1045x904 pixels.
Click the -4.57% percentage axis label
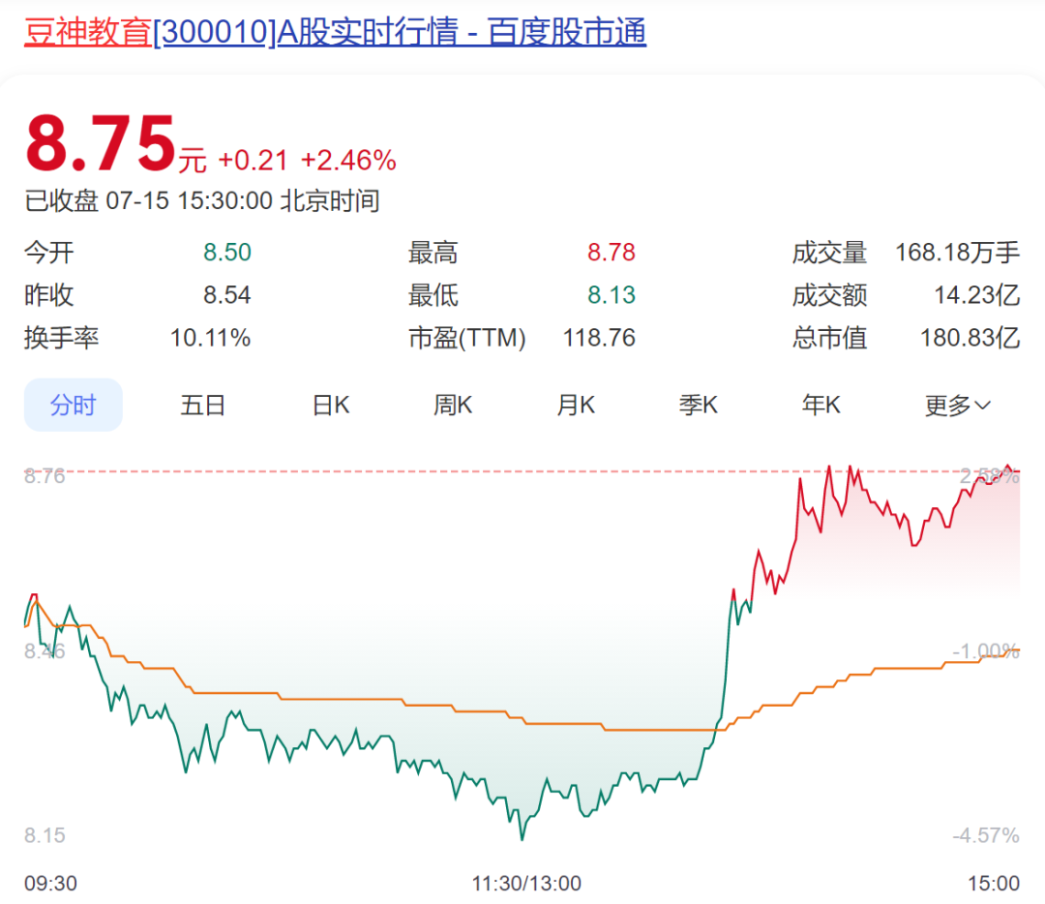click(x=986, y=835)
